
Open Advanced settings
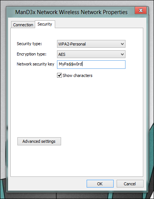pyautogui.click(x=39, y=141)
